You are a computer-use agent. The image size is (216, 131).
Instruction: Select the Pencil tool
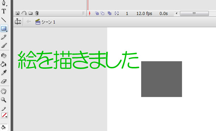click(x=4, y=37)
